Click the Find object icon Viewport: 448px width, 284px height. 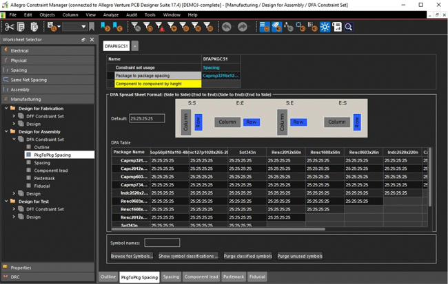(x=52, y=27)
